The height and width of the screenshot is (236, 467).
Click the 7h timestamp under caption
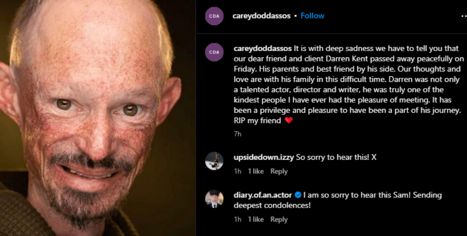tap(237, 134)
